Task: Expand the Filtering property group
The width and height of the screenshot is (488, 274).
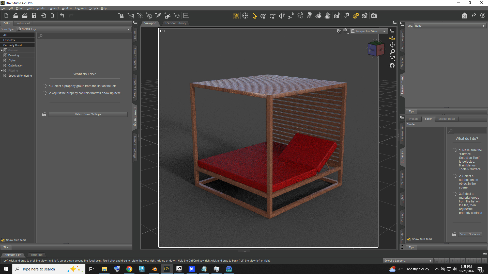Action: pyautogui.click(x=2, y=71)
